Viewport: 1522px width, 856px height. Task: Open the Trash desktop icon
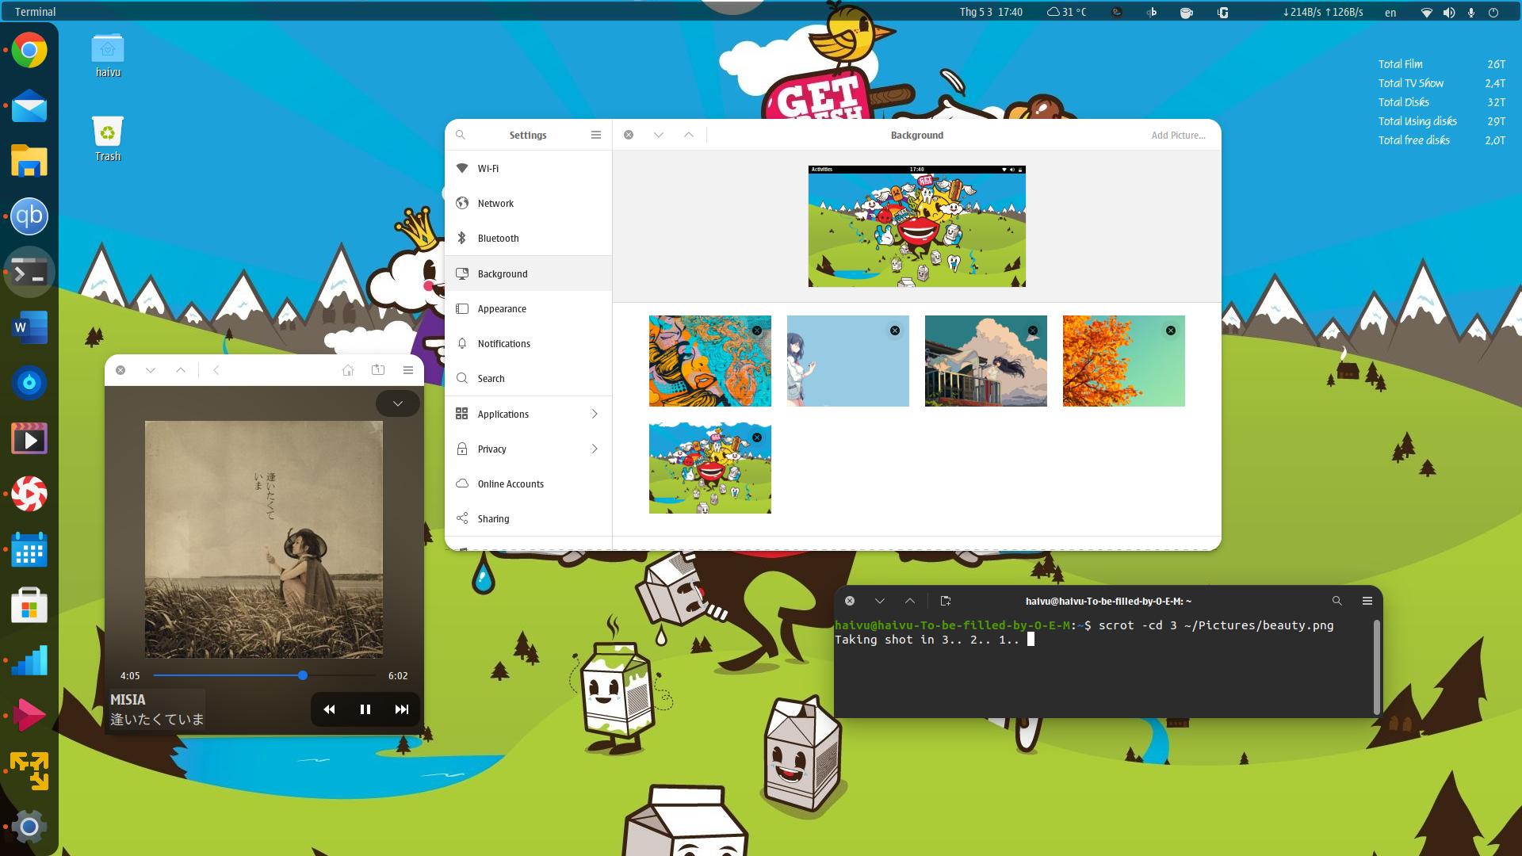[x=108, y=139]
